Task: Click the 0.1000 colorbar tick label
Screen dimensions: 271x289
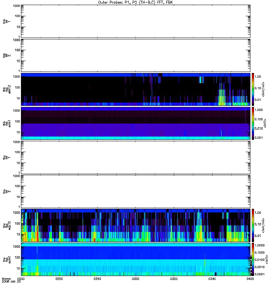Action: 259,253
